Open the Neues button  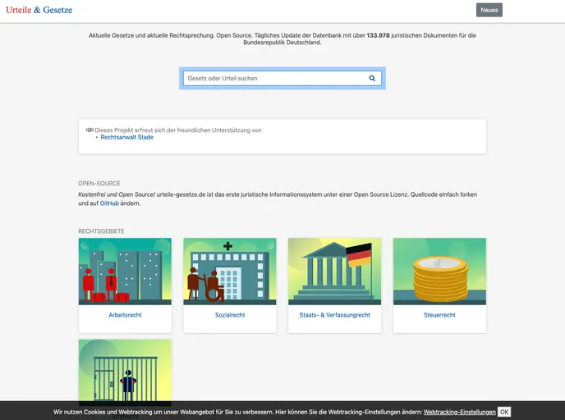(489, 10)
